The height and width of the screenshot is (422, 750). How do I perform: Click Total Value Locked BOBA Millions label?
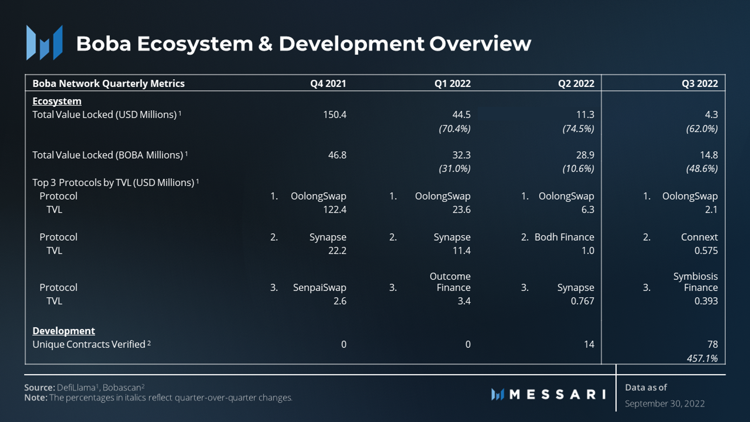pyautogui.click(x=107, y=155)
